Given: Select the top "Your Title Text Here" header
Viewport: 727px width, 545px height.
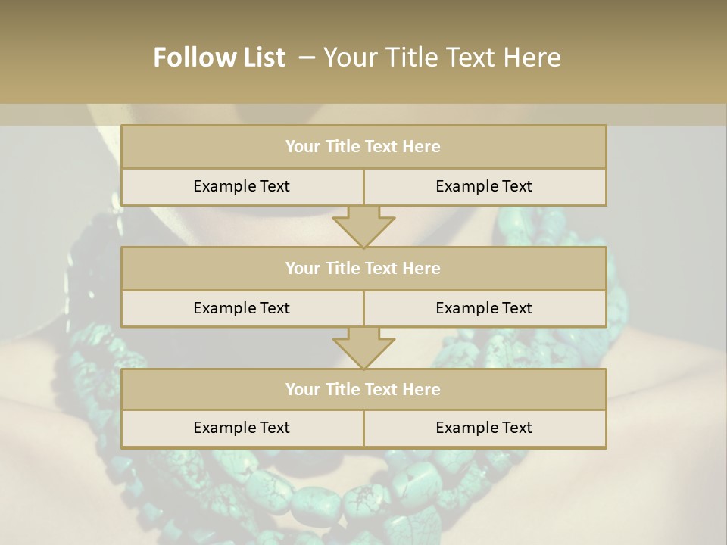Looking at the screenshot, I should click(x=363, y=147).
